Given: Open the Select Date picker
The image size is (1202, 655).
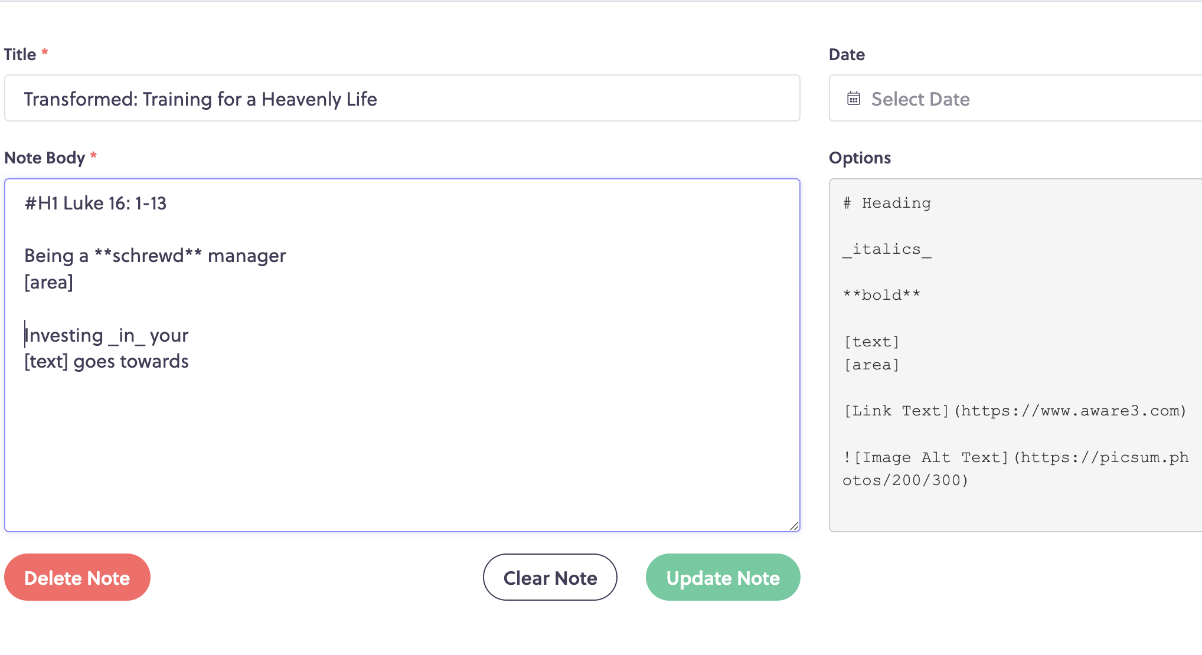Looking at the screenshot, I should coord(1015,98).
